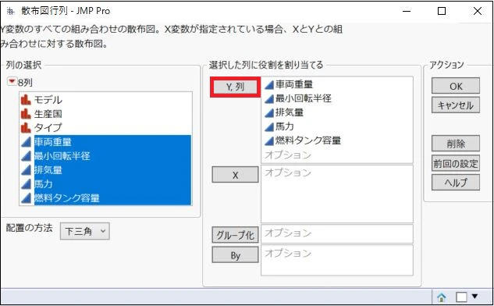
Task: Click nominal icon next to 生産国
Action: [26, 114]
